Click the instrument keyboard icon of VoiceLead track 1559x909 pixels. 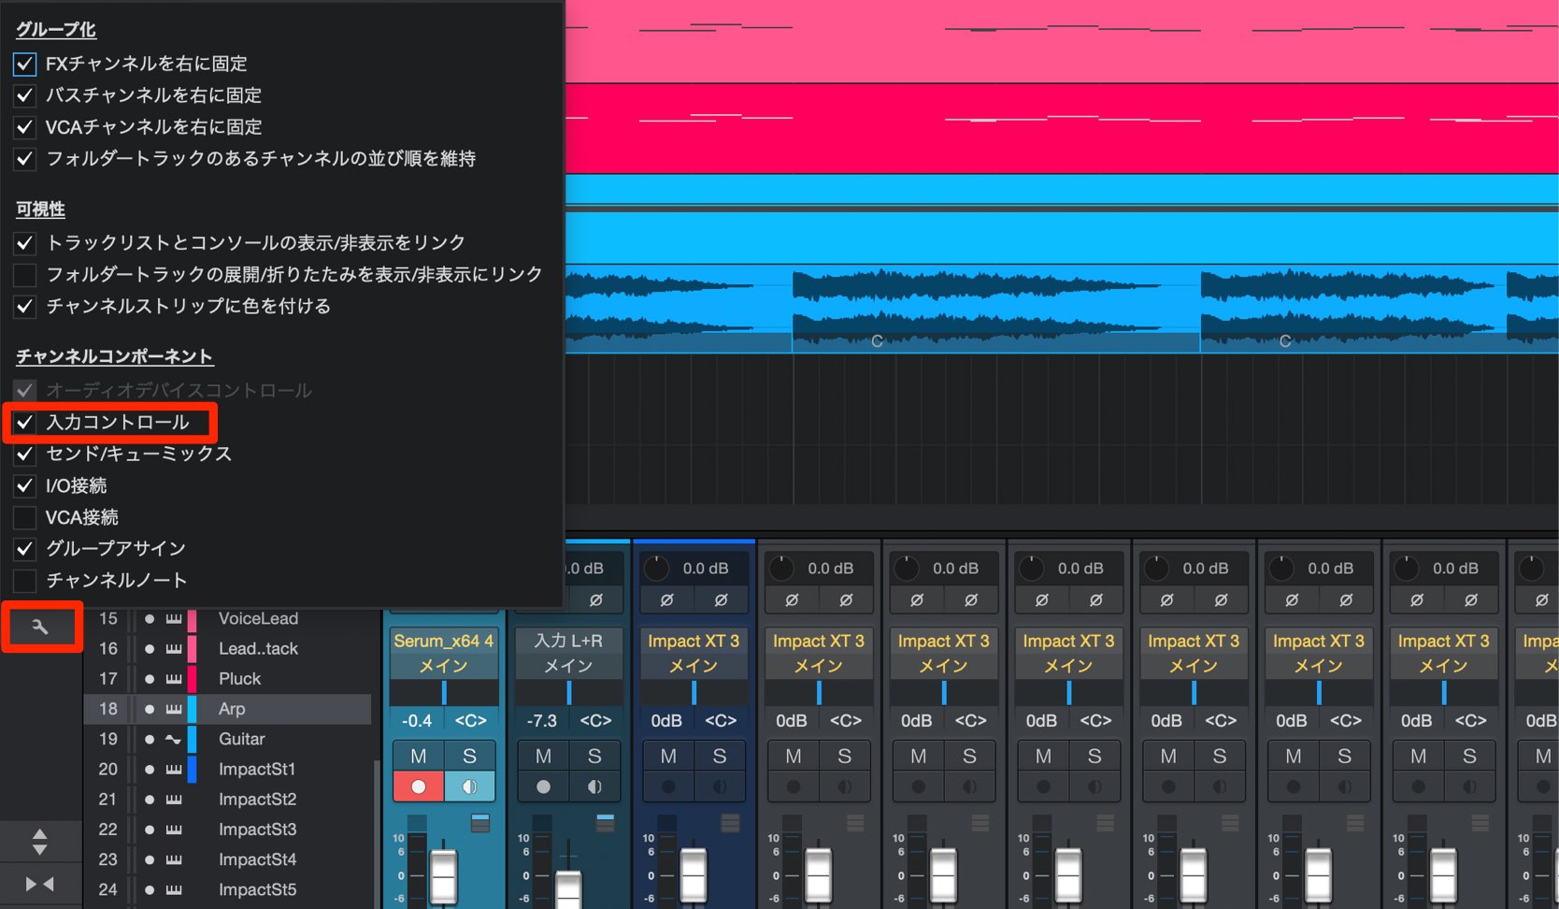click(x=174, y=618)
